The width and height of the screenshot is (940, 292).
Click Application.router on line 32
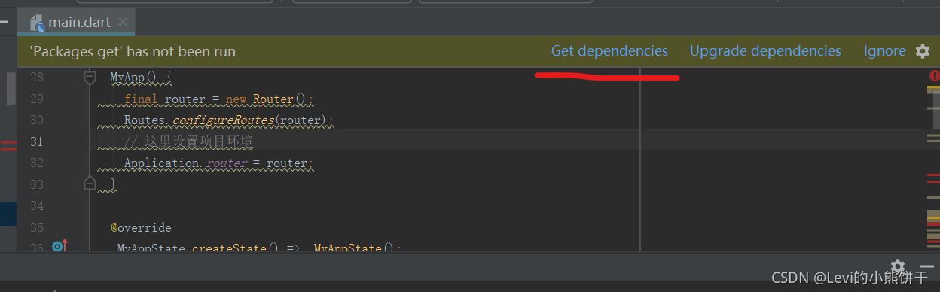coord(185,163)
